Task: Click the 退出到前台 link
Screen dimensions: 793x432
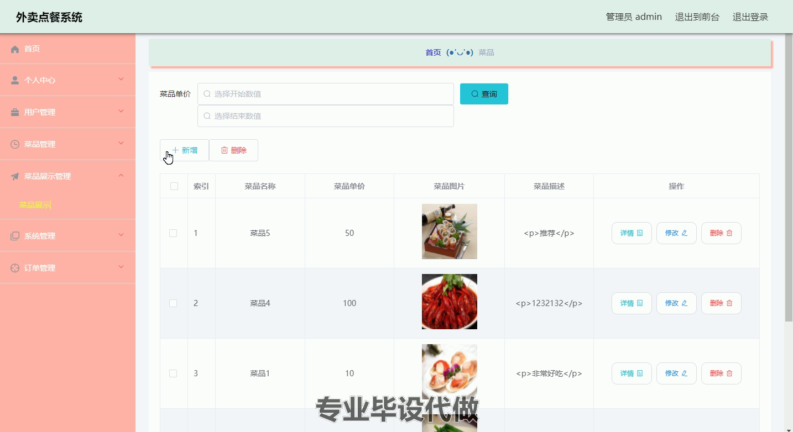Action: pyautogui.click(x=697, y=17)
